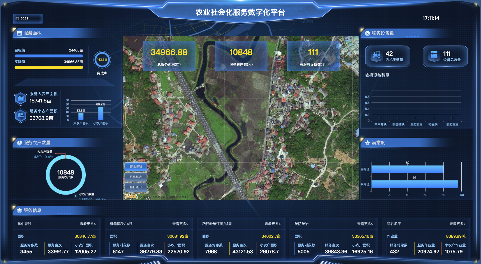This screenshot has width=481, height=264.
Task: Click the 143.3% 完成率 ring gauge
Action: 102,60
